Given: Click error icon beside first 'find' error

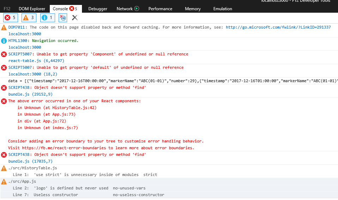Looking at the screenshot, I should (4, 88).
